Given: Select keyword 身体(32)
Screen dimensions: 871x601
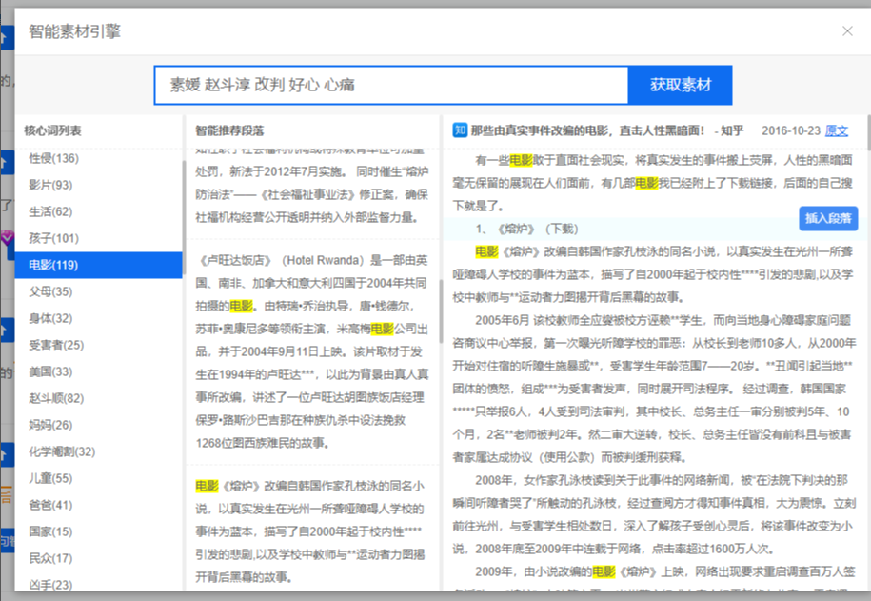Looking at the screenshot, I should (x=98, y=318).
